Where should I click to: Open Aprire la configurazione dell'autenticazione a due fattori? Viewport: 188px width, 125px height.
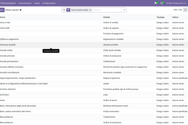[x=24, y=84]
